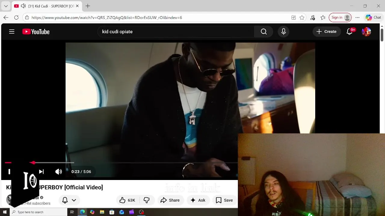
Task: Seek on the video progress bar
Action: click(x=122, y=163)
